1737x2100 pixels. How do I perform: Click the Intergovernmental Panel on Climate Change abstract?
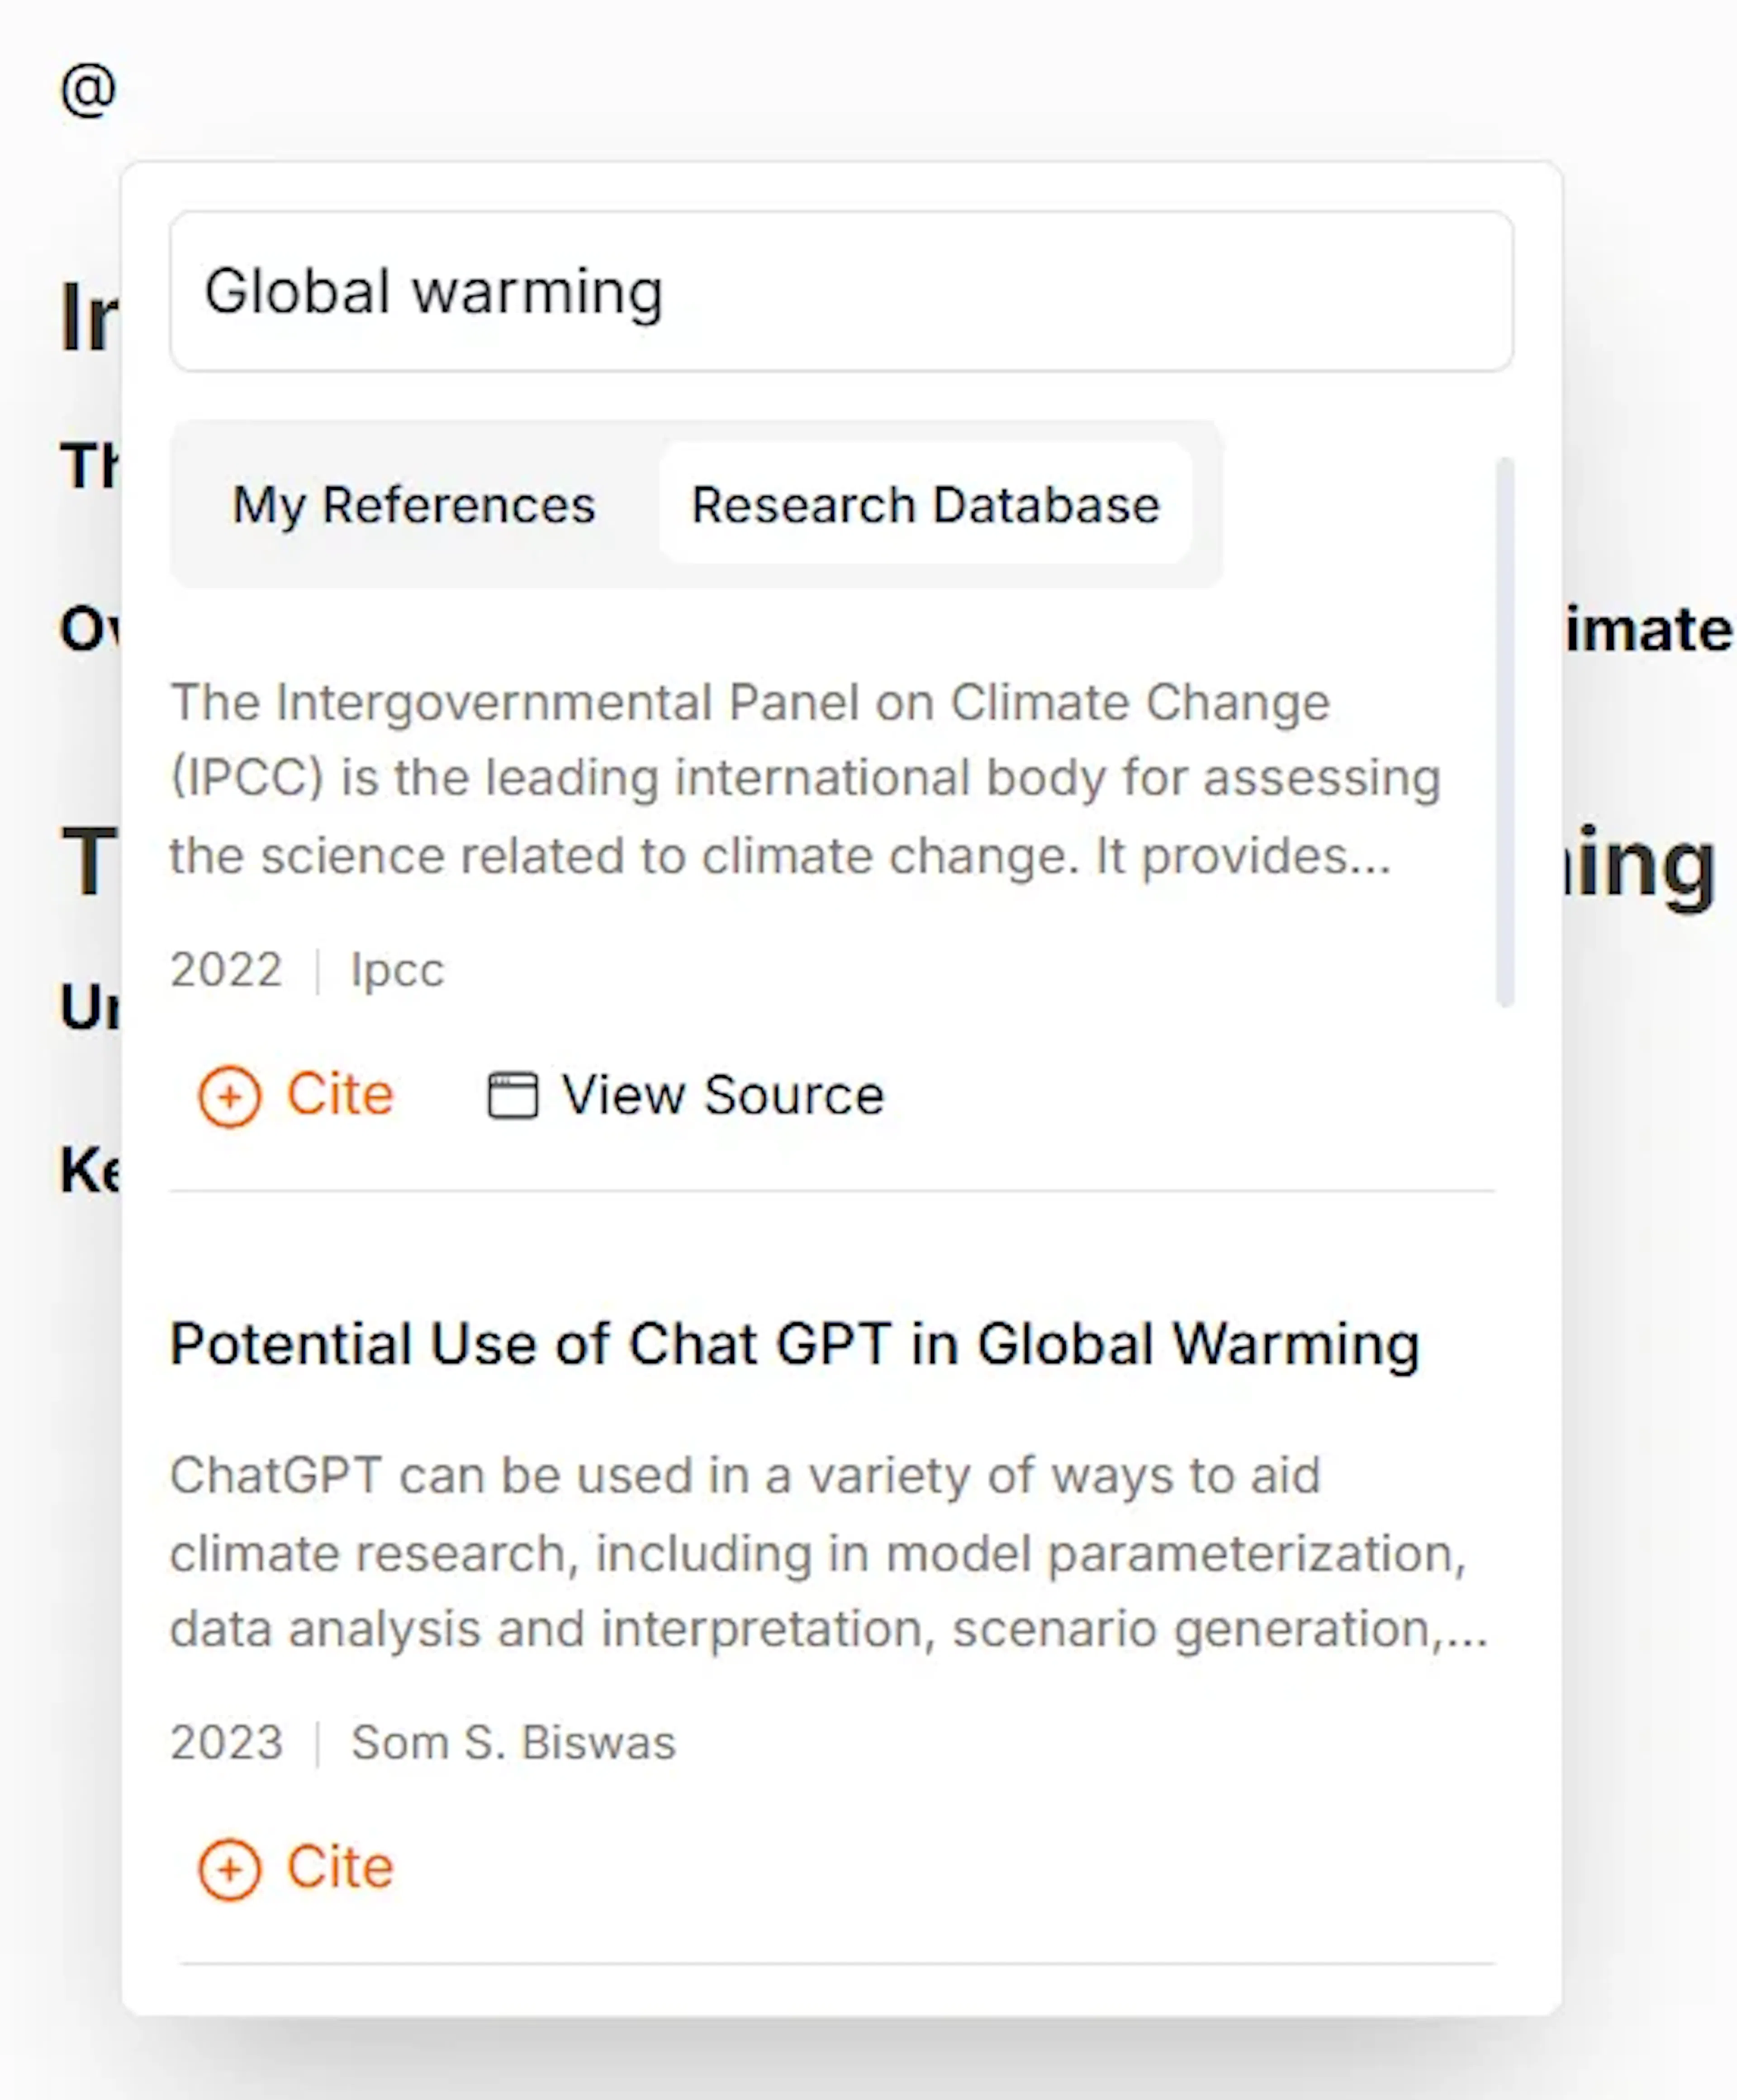coord(805,779)
